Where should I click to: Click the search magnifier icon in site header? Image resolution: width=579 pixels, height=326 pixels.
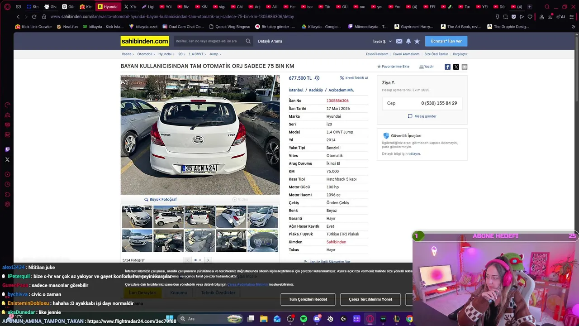point(248,41)
